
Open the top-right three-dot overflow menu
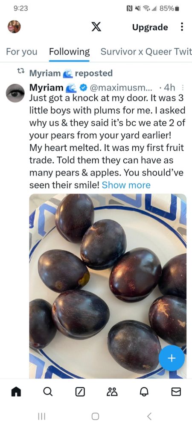point(182,26)
